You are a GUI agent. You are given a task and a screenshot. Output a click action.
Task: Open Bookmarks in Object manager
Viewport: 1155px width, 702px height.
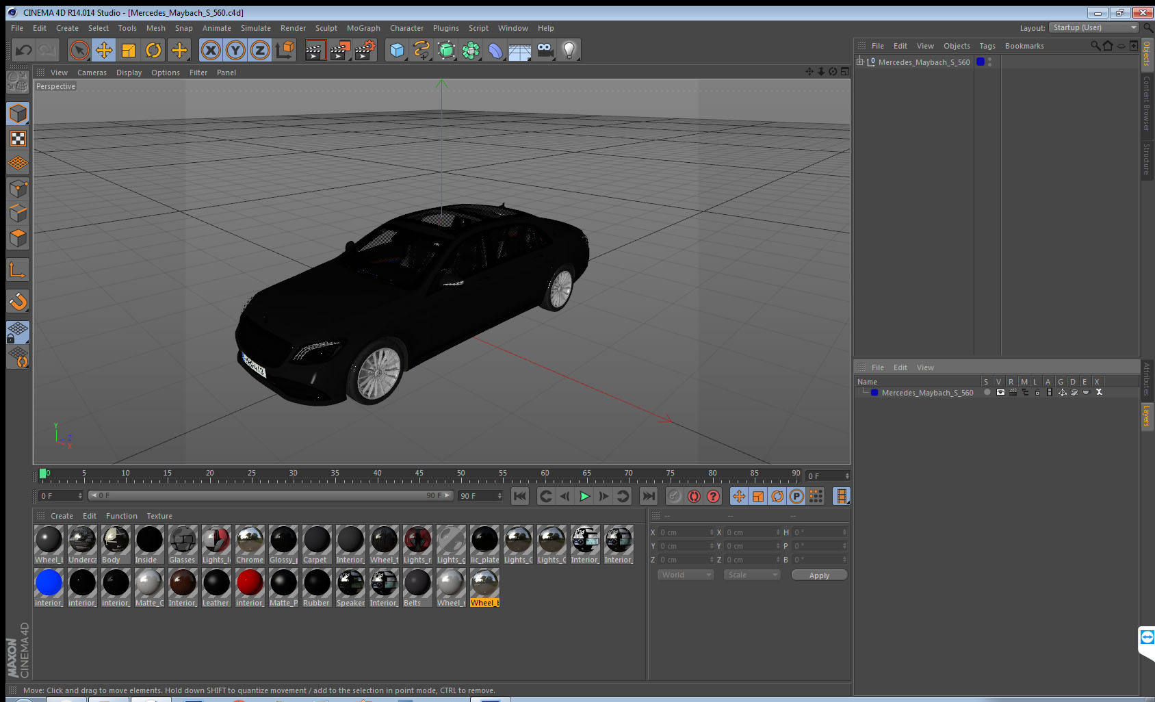(x=1024, y=46)
